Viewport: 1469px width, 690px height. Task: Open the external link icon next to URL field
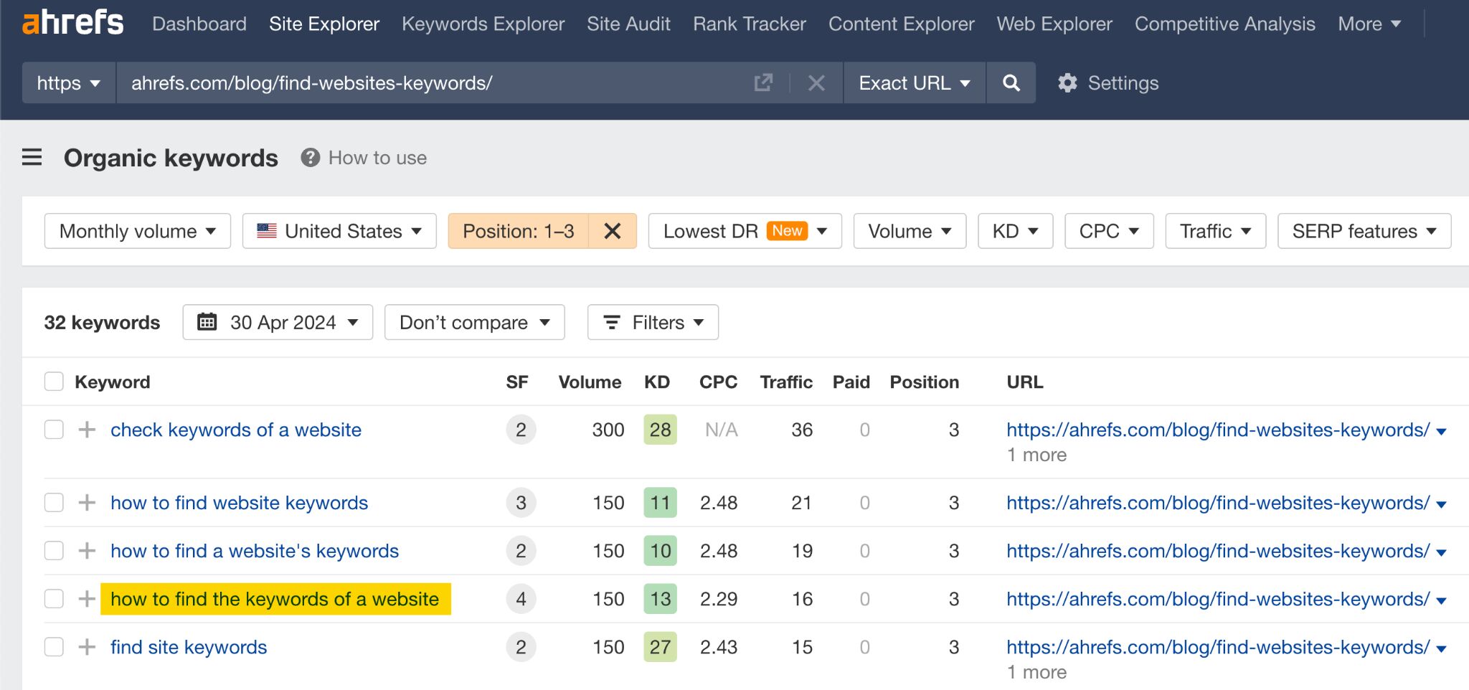click(x=763, y=82)
